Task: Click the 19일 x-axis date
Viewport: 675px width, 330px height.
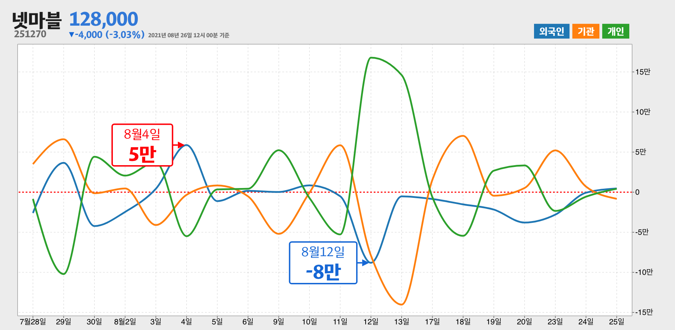Action: (494, 322)
